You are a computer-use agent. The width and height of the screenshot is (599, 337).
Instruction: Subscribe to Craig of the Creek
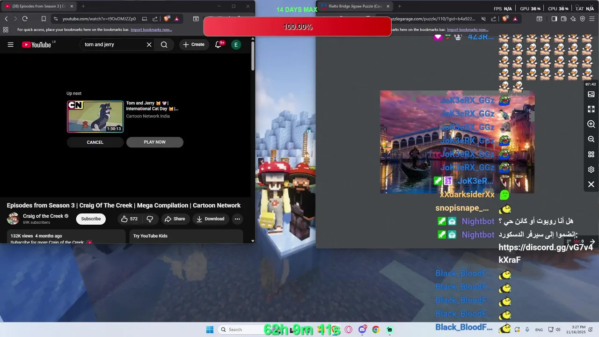pyautogui.click(x=91, y=219)
